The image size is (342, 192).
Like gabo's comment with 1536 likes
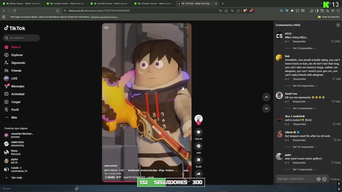[333, 163]
